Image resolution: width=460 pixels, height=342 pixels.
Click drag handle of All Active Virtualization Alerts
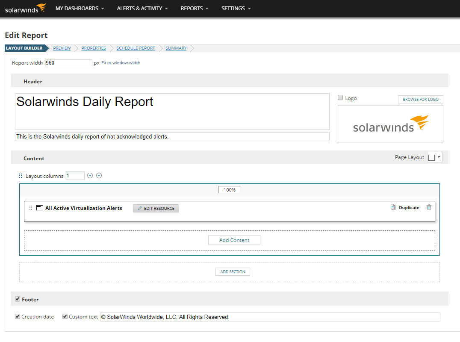point(31,208)
